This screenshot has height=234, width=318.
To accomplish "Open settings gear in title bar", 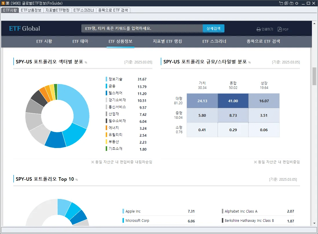I will click(x=297, y=3).
